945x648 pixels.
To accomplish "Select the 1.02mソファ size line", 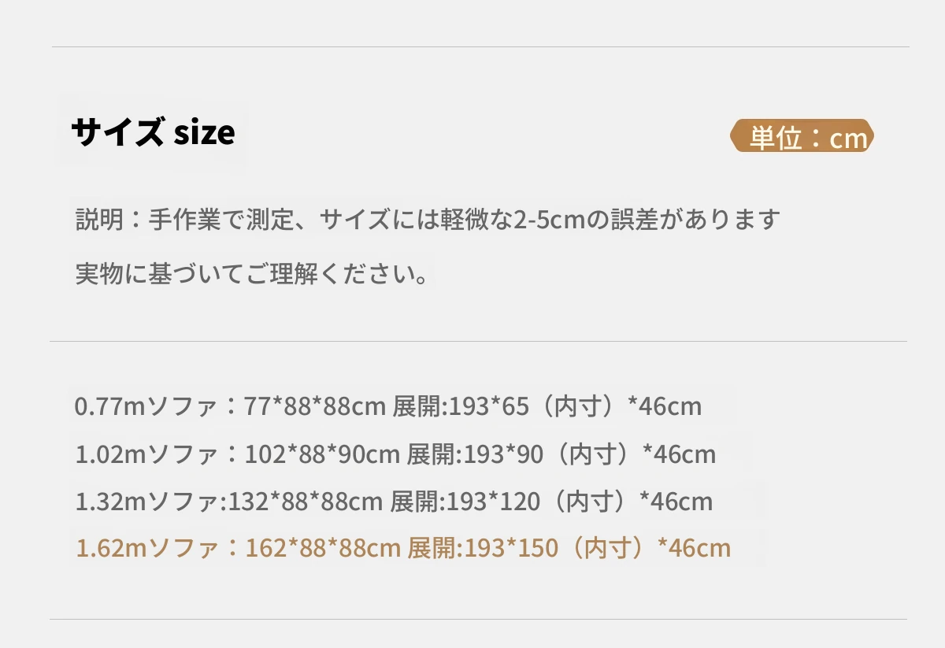I will pyautogui.click(x=395, y=454).
